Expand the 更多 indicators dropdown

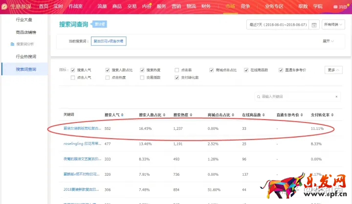click(334, 70)
